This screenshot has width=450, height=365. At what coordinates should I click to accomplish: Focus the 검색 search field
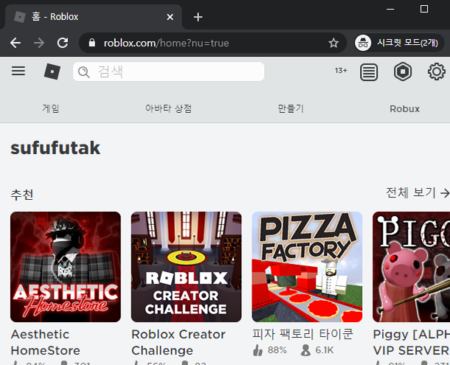pos(168,72)
